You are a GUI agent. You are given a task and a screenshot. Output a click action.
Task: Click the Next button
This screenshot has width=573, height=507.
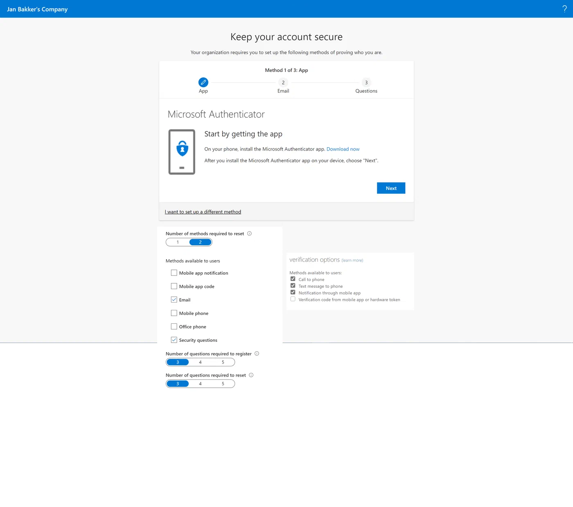point(391,188)
